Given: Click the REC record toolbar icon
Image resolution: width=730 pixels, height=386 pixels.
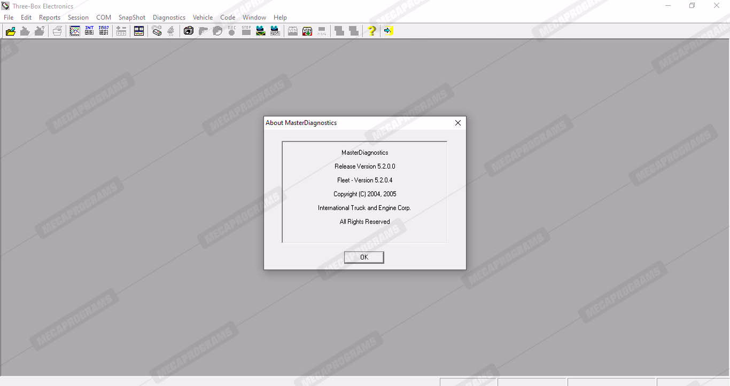Looking at the screenshot, I should coord(232,31).
